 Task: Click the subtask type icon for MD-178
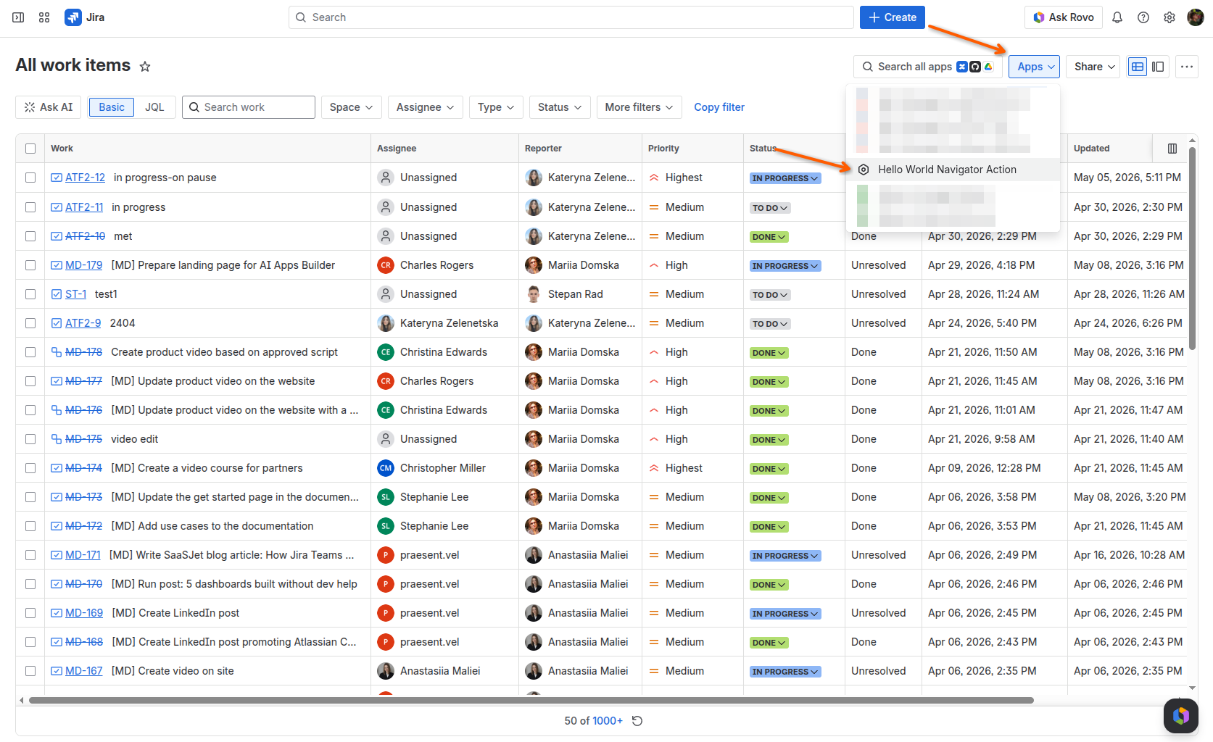click(x=56, y=352)
